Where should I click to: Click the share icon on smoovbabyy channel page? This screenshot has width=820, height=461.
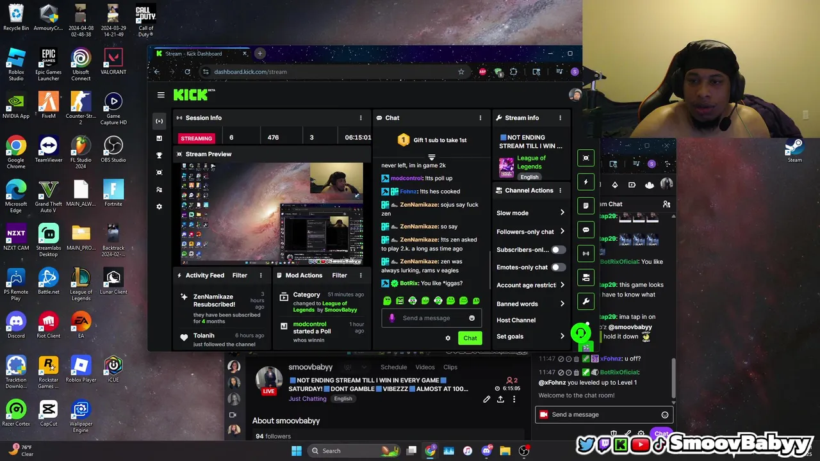pyautogui.click(x=500, y=400)
